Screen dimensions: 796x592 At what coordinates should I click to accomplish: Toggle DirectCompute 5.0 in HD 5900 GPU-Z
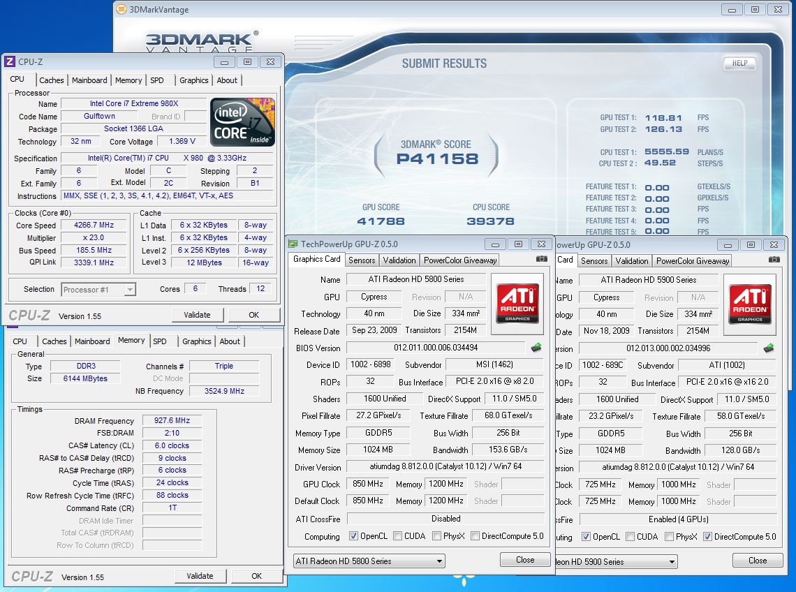click(x=707, y=537)
